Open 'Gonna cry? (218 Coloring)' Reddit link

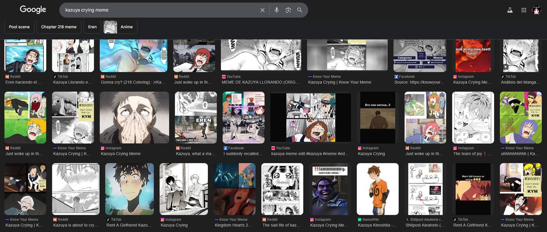pos(134,83)
